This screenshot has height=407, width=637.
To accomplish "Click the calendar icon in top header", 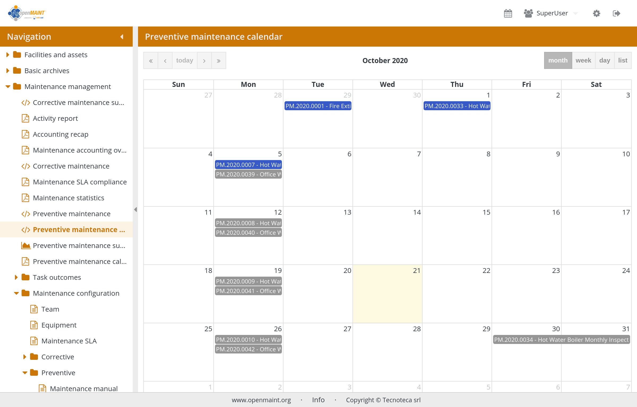I will [x=508, y=13].
